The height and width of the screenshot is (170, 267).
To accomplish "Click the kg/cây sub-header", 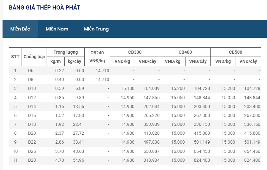I will [75, 61].
